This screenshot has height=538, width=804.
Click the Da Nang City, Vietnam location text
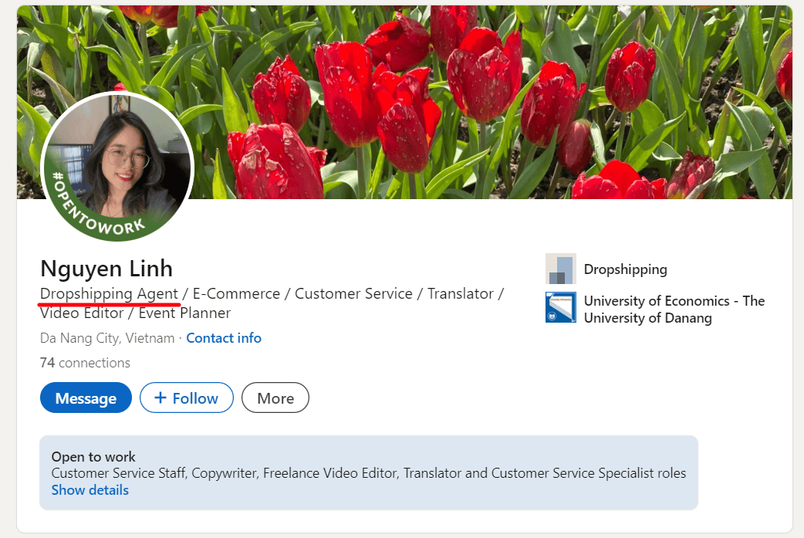(107, 338)
